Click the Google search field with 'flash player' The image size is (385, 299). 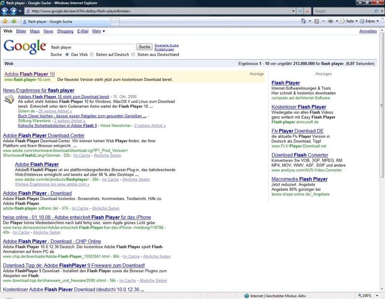(x=93, y=47)
